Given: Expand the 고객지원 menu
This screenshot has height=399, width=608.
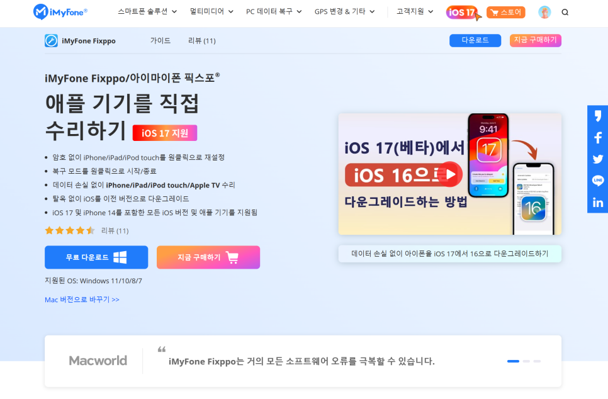Looking at the screenshot, I should (x=415, y=11).
